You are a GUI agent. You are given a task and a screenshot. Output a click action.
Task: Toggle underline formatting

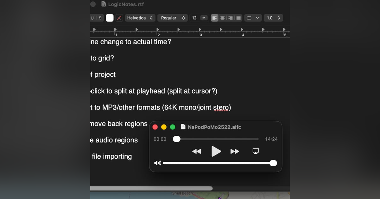click(92, 18)
